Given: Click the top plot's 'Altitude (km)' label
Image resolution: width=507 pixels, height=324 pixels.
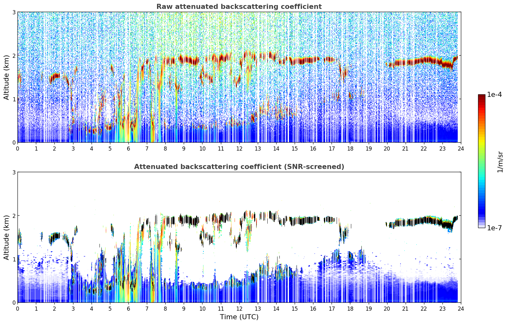Looking at the screenshot, I should point(6,77).
